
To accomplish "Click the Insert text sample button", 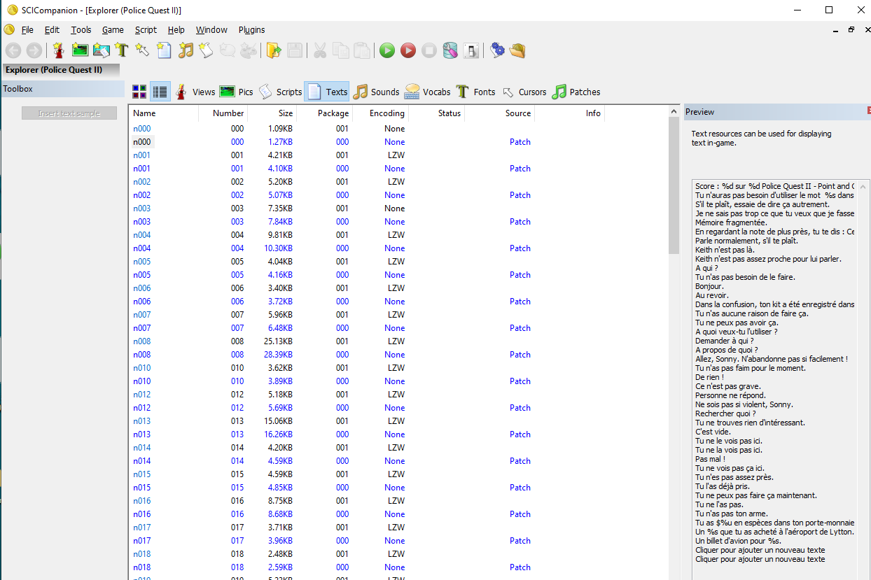I will click(69, 113).
